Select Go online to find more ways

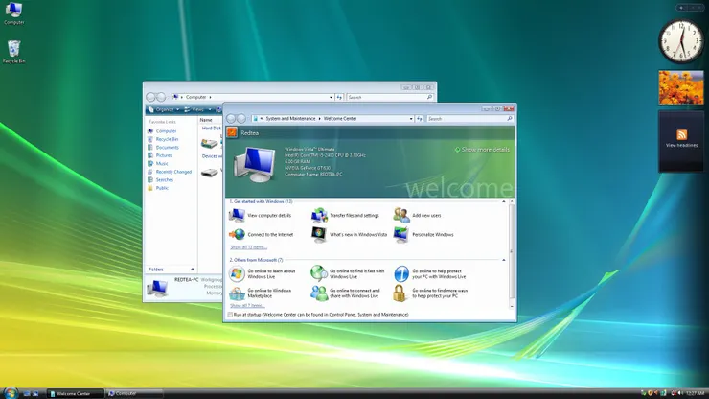point(430,293)
